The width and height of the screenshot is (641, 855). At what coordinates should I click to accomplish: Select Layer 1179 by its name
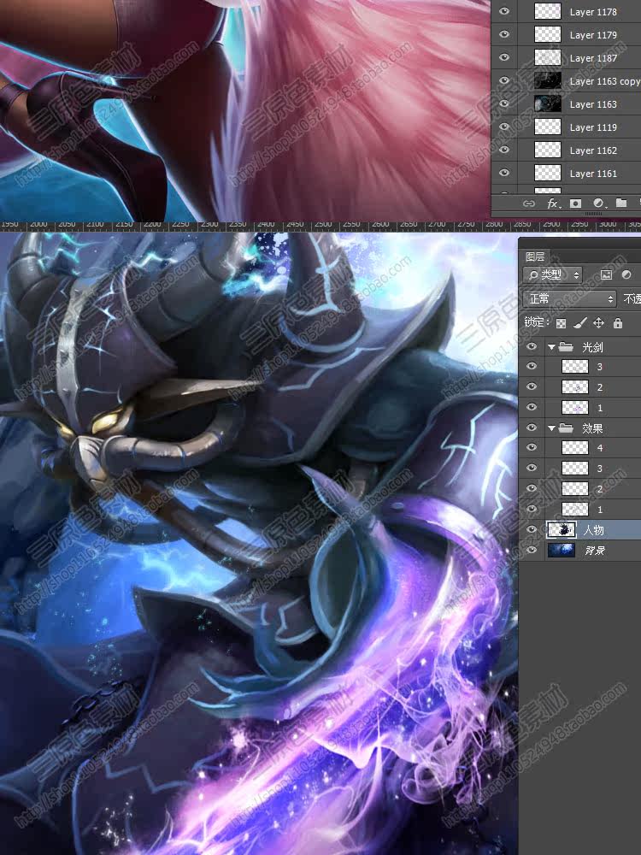click(x=593, y=35)
